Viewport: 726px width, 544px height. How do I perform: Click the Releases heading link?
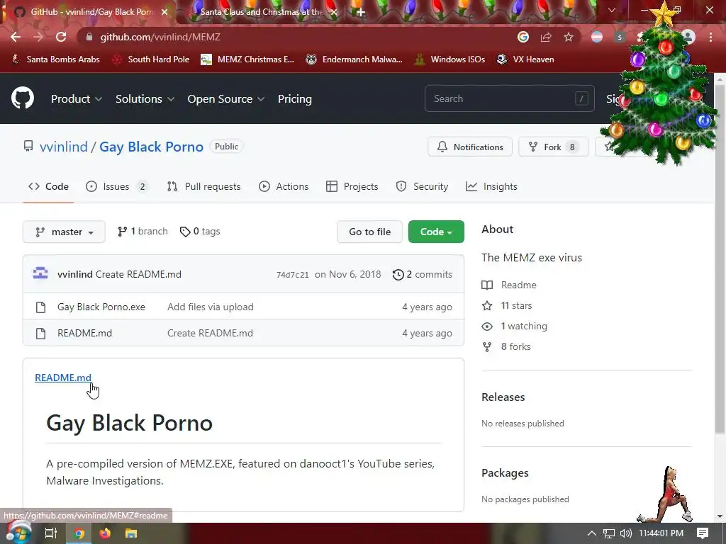503,397
